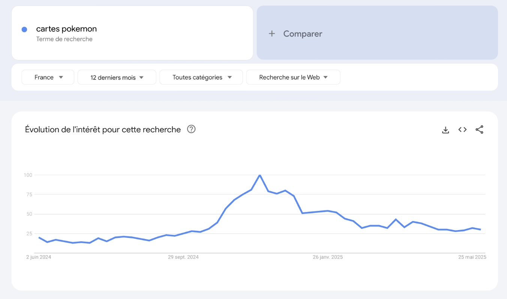Open the help icon next to chart title
Viewport: 507px width, 299px height.
point(191,129)
